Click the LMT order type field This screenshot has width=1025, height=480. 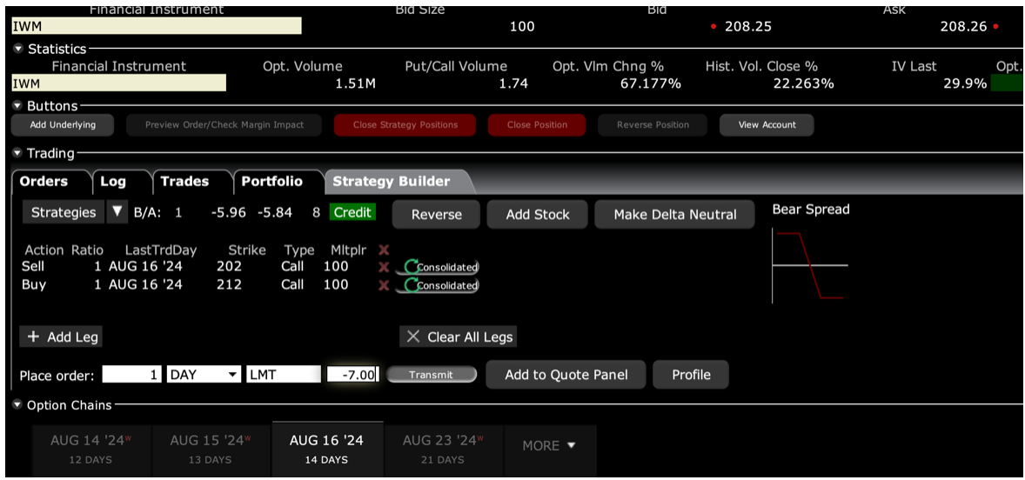click(283, 375)
